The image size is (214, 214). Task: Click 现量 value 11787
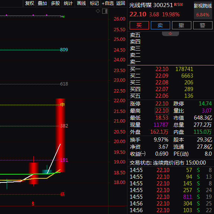[x=161, y=125]
